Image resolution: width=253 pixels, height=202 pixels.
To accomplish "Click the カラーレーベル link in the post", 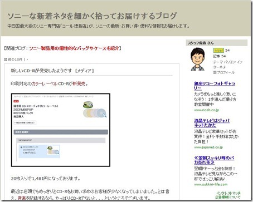I will pyautogui.click(x=45, y=83).
